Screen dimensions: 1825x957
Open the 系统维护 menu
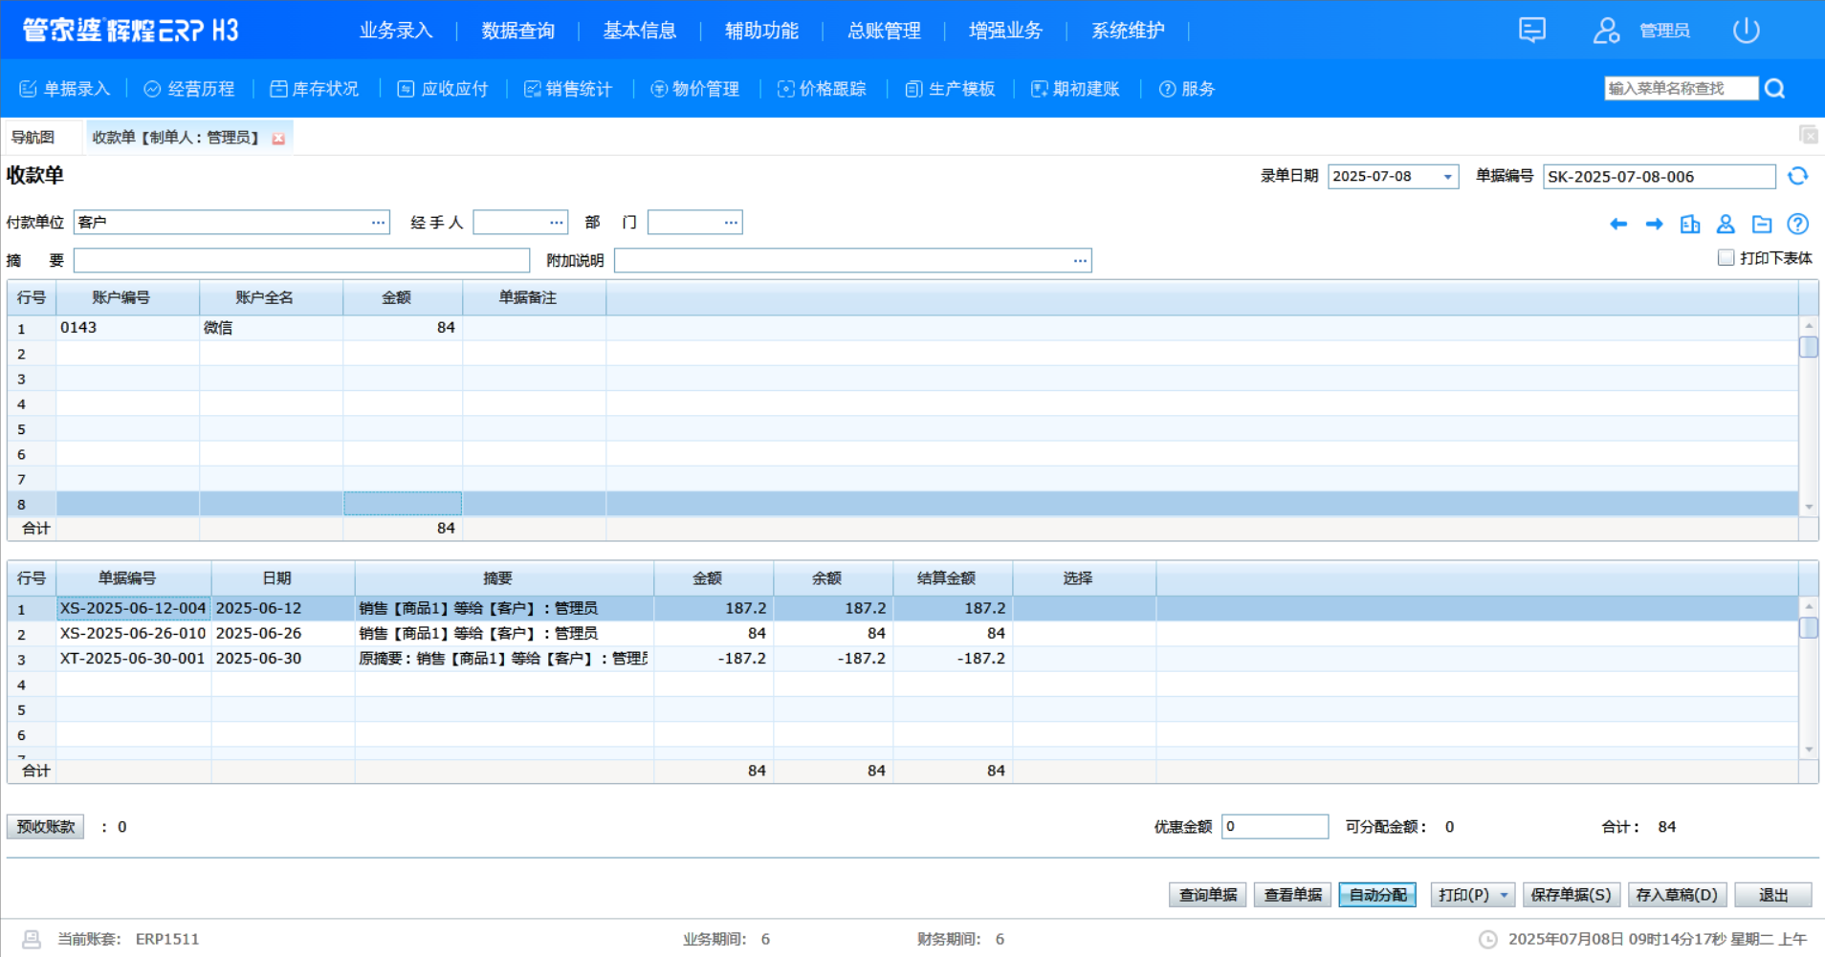[1128, 31]
